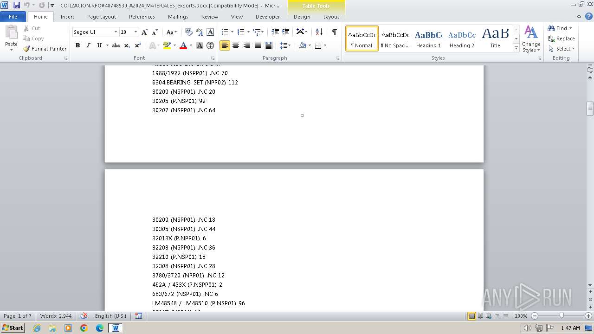Click the Bullets list icon
Viewport: 594px width, 334px height.
pos(225,32)
